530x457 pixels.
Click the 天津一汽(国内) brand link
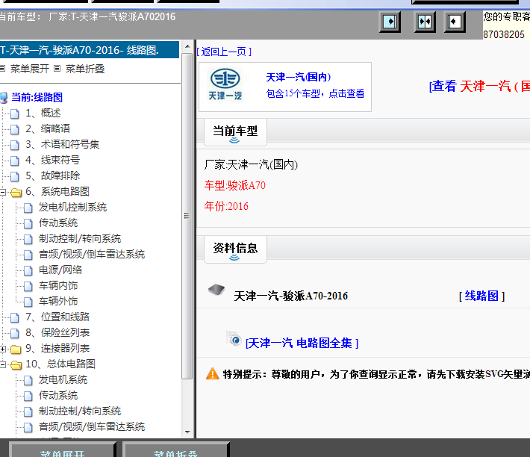[299, 77]
